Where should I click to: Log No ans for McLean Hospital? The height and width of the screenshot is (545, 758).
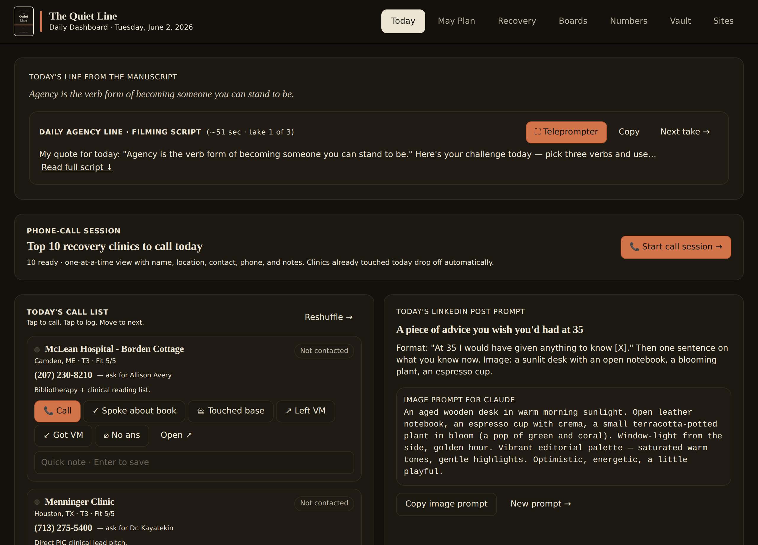tap(122, 435)
